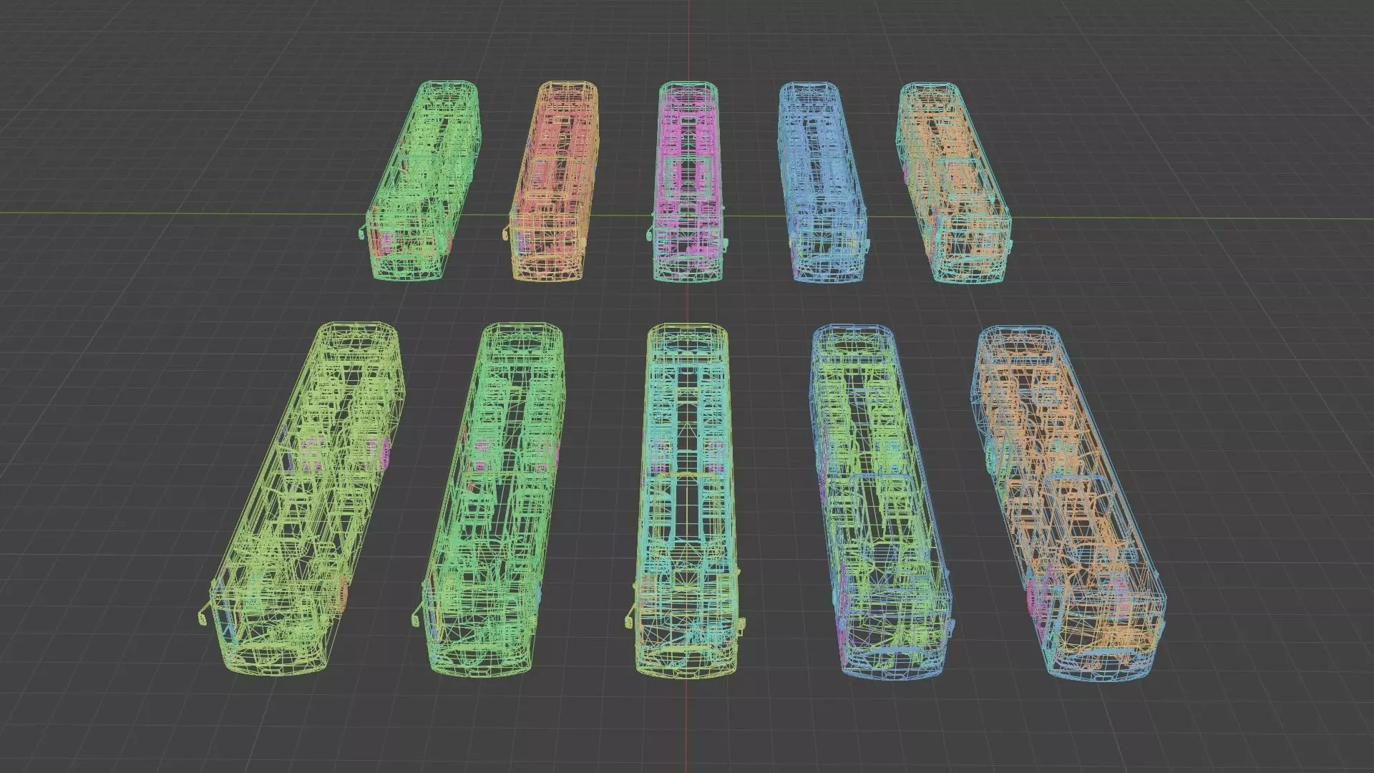This screenshot has width=1374, height=773.
Task: Select the red-orange bus in top row
Action: click(555, 179)
